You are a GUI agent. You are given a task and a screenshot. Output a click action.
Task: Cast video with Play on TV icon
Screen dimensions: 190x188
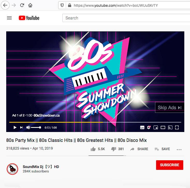click(x=170, y=128)
